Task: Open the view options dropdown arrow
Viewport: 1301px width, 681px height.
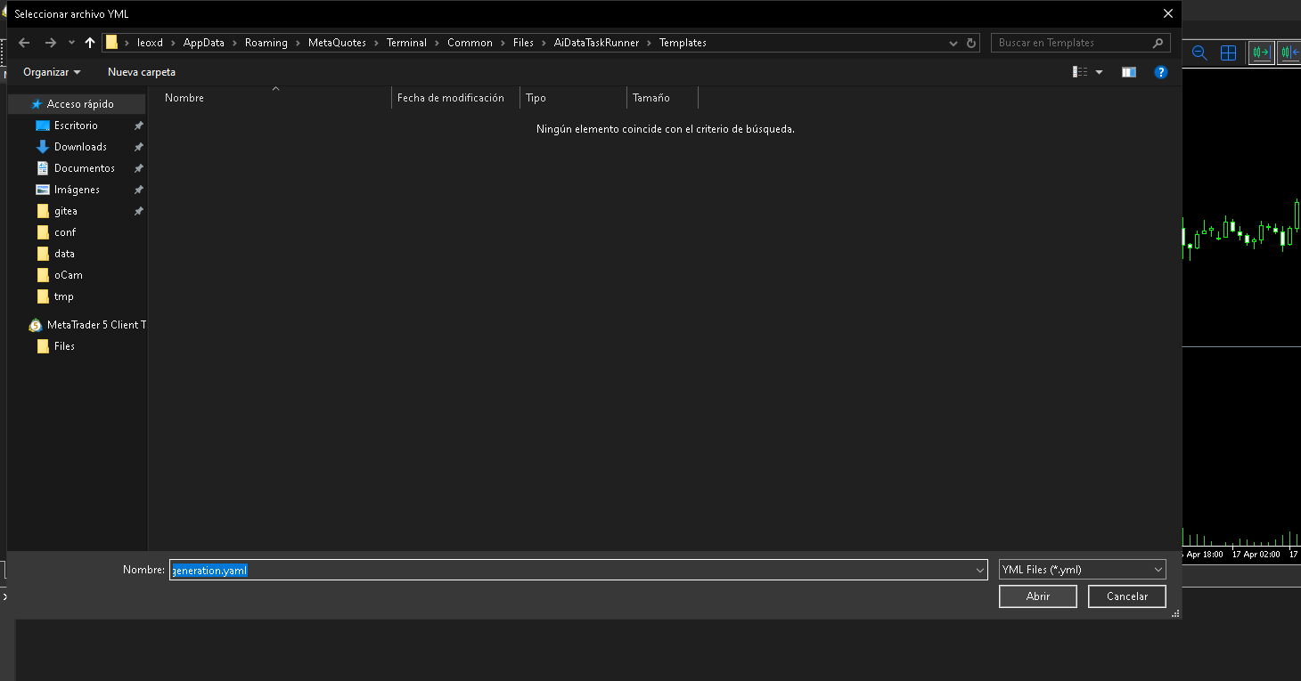Action: point(1099,72)
